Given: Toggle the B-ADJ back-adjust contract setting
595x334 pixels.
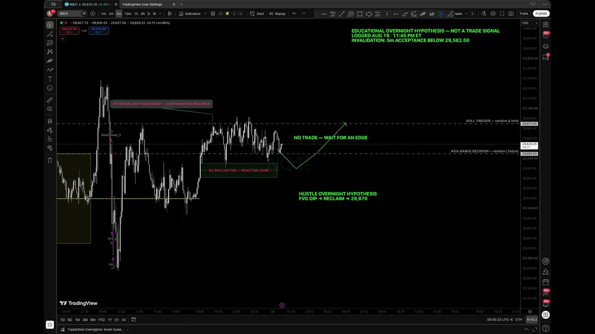Looking at the screenshot, I should [x=531, y=320].
